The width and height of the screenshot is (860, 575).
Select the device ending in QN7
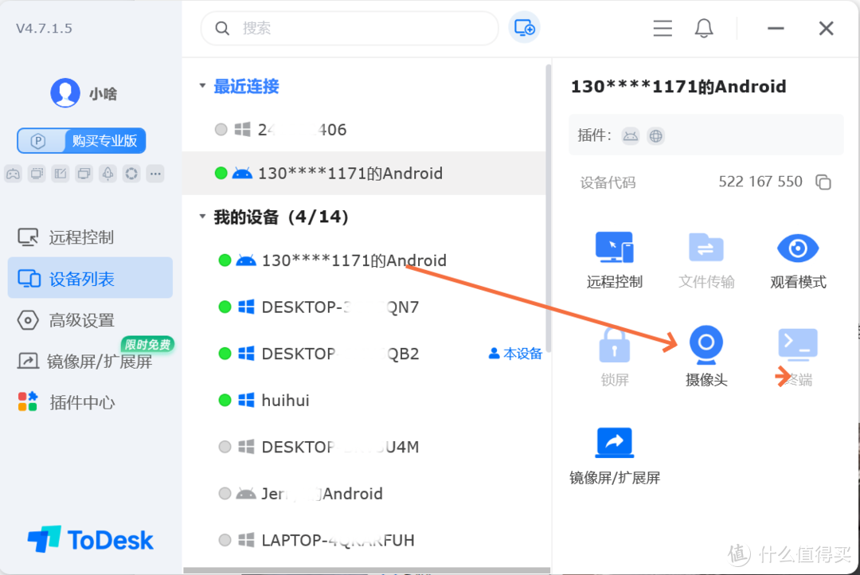(364, 307)
